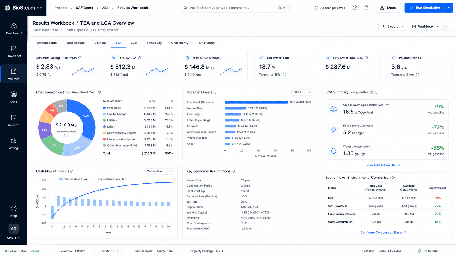Expand the Alex R. user menu
Image resolution: width=457 pixels, height=257 pixels.
(x=14, y=238)
